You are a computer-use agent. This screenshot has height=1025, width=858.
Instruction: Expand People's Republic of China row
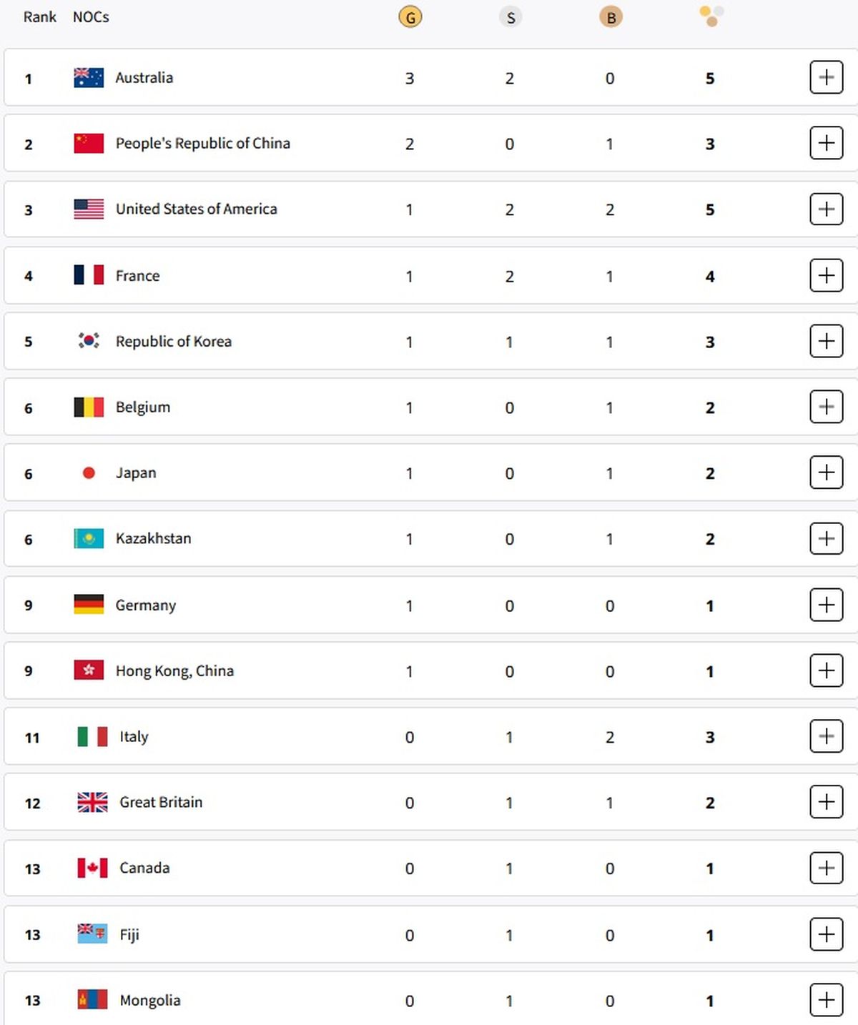coord(826,143)
